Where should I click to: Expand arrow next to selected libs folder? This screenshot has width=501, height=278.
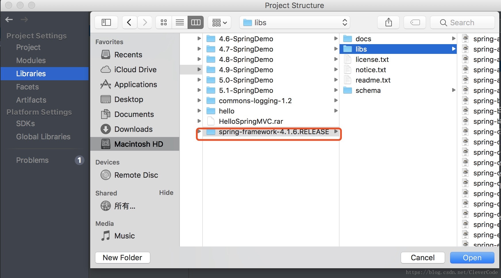[454, 49]
